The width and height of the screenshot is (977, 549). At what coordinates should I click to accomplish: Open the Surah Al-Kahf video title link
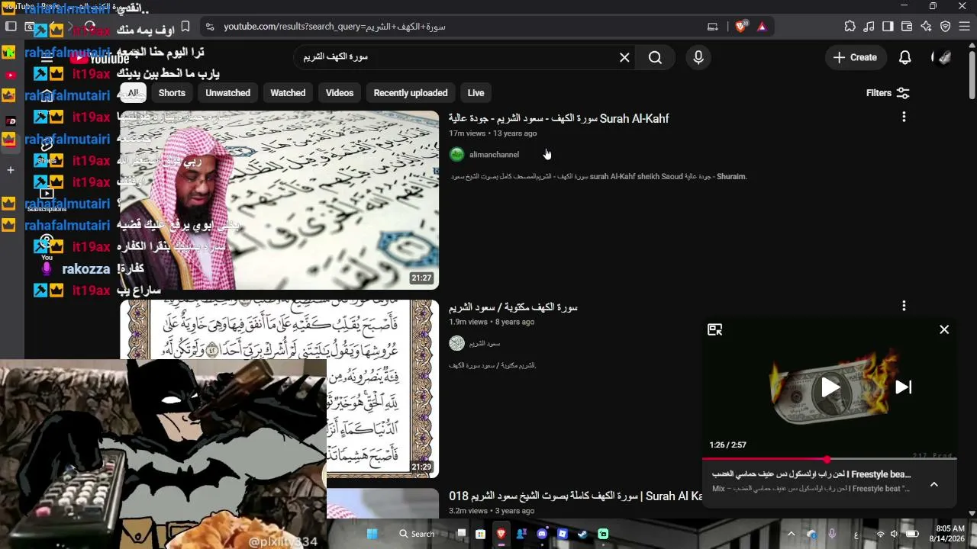pyautogui.click(x=559, y=119)
